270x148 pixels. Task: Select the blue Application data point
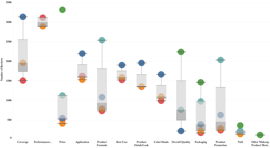[x=82, y=54]
